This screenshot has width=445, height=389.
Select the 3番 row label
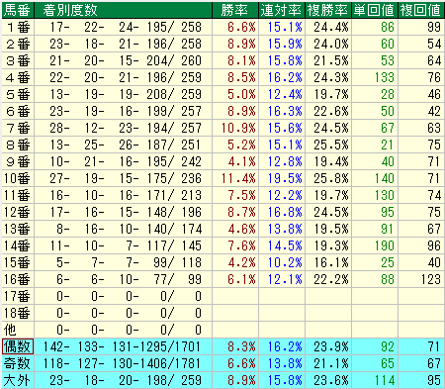(18, 60)
